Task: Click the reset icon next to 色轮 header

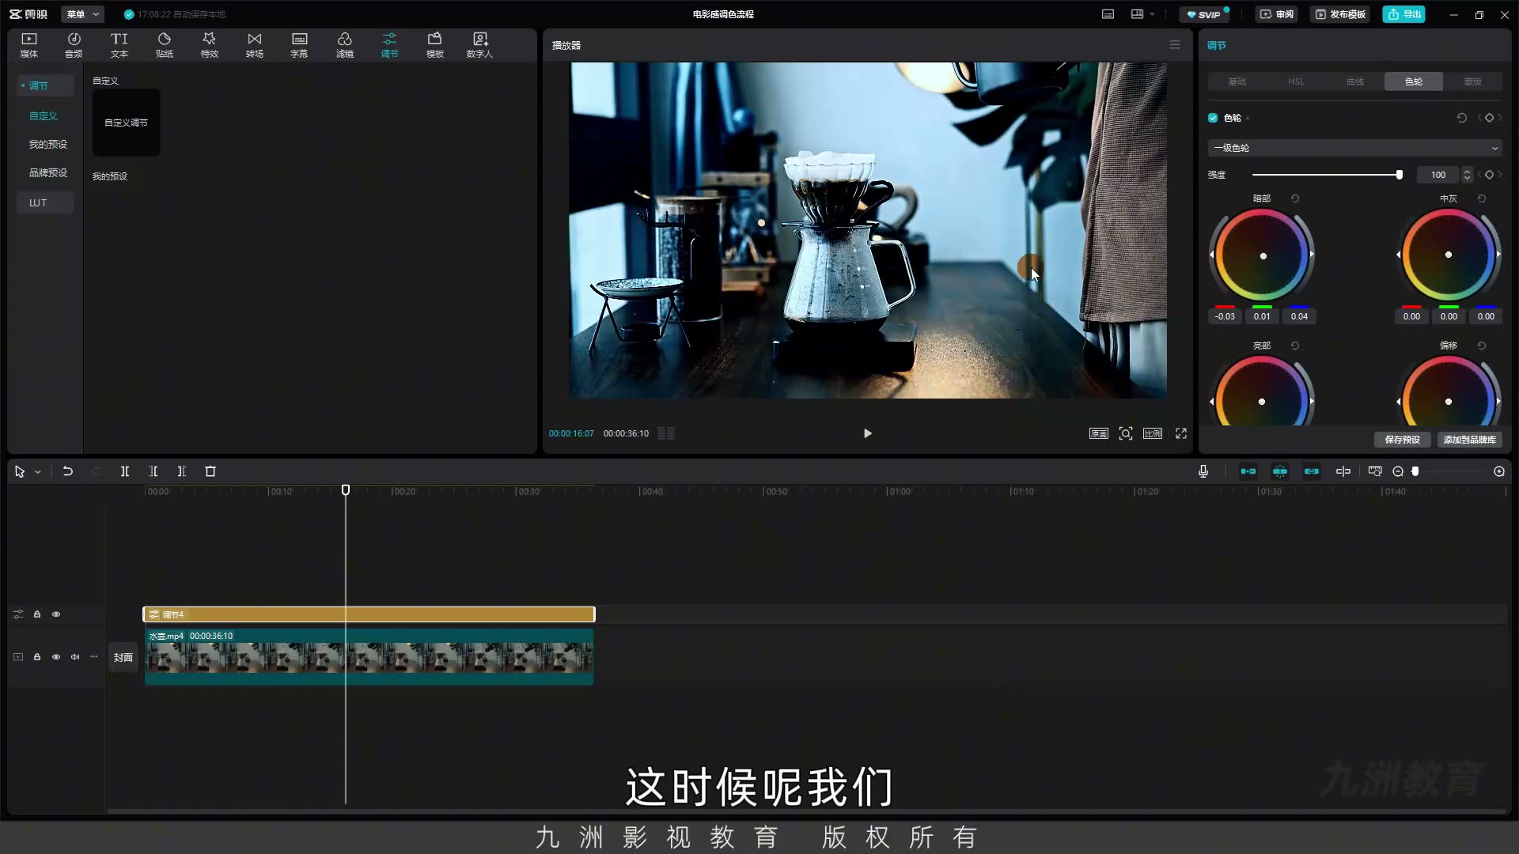Action: tap(1462, 118)
